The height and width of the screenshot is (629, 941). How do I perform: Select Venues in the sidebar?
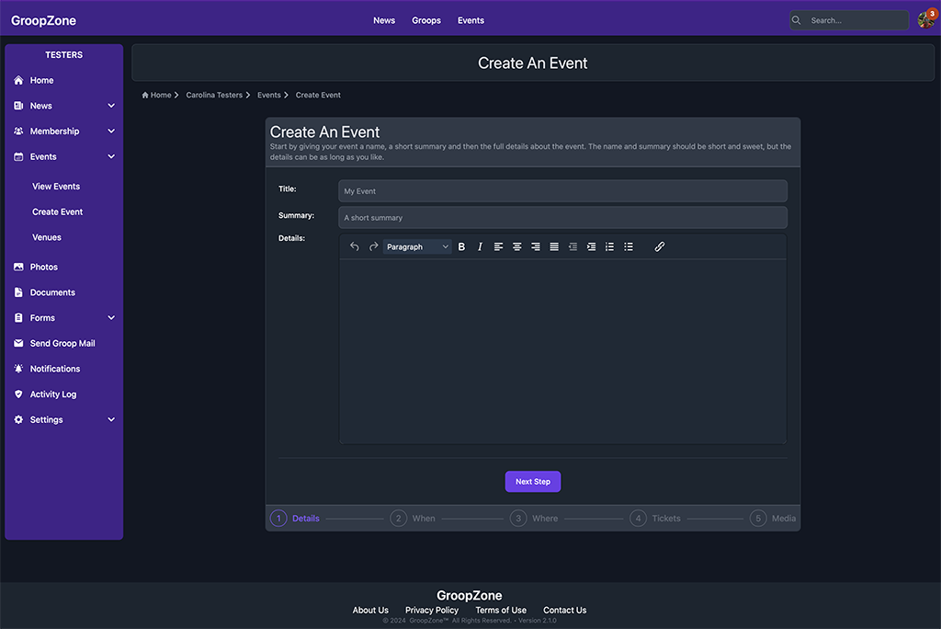47,237
